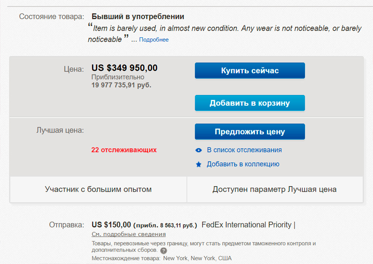Viewport: 373px width, 264px height.
Task: Click the eye icon for the watch list
Action: click(x=198, y=150)
